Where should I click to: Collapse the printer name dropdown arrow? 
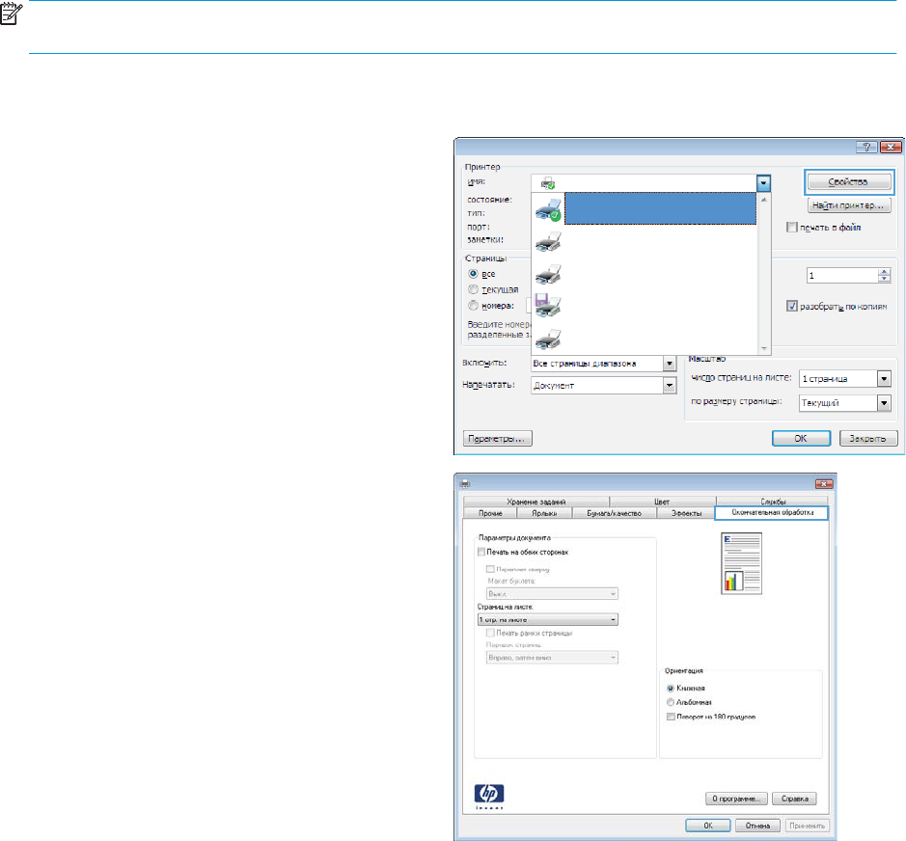tap(763, 181)
